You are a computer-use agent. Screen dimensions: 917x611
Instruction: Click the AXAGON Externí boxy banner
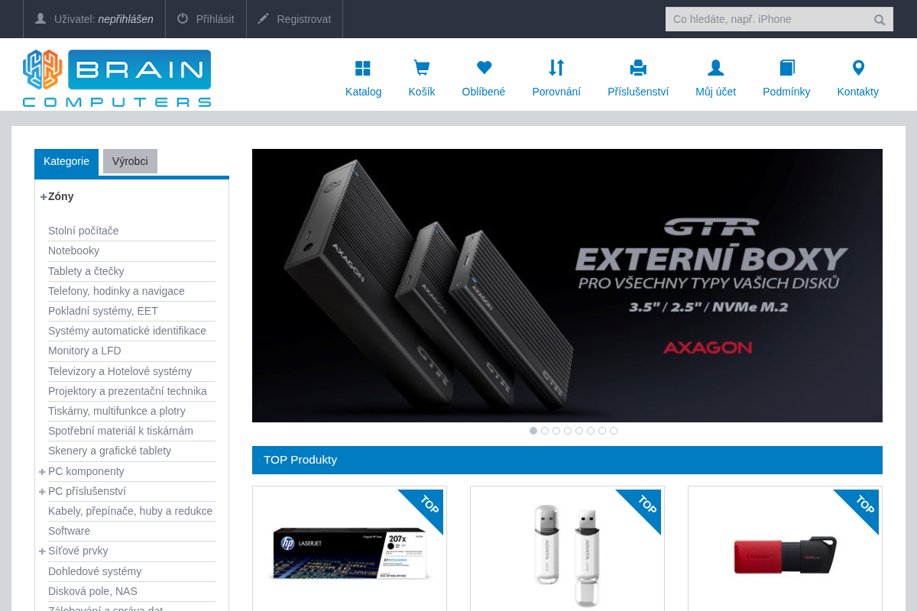[x=567, y=286]
